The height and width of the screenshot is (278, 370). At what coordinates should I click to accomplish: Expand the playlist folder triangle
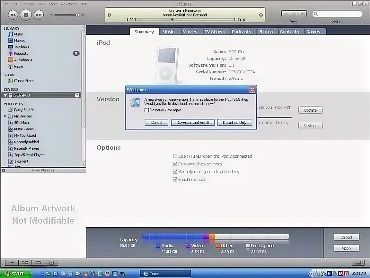[x=5, y=116]
